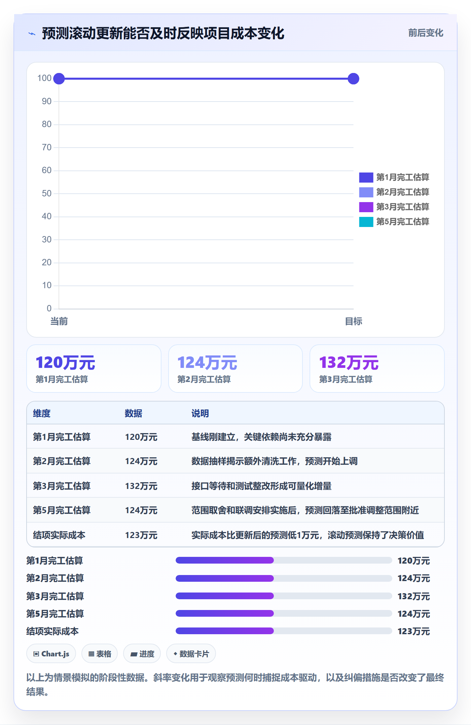
Task: Click the cell starting with 范围取舍和联调安排实施后
Action: coord(305,510)
